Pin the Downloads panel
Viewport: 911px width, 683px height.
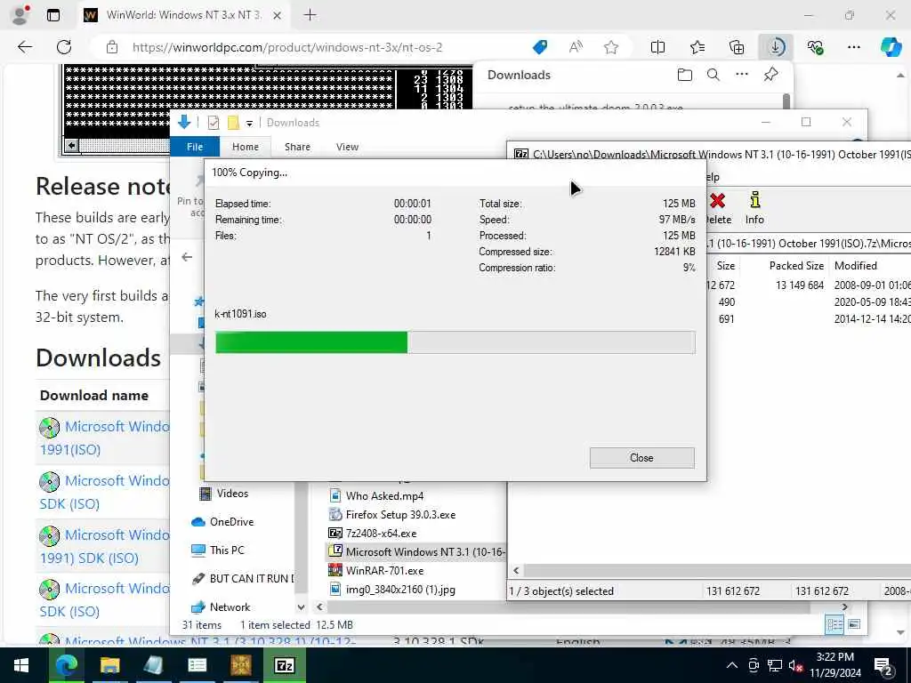[771, 75]
